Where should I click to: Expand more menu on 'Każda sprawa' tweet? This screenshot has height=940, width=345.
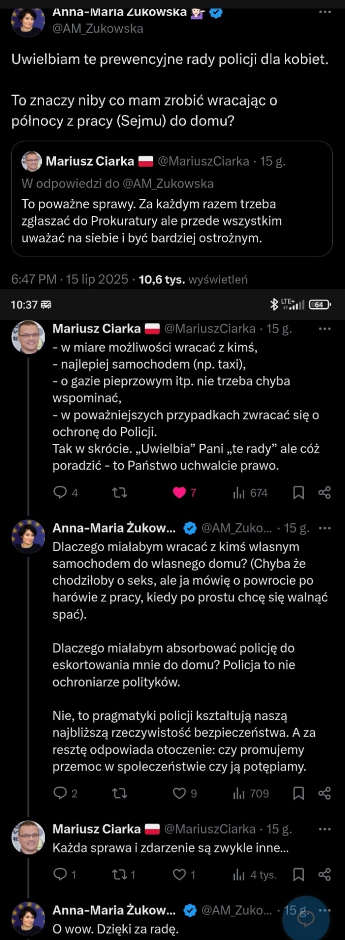325,829
